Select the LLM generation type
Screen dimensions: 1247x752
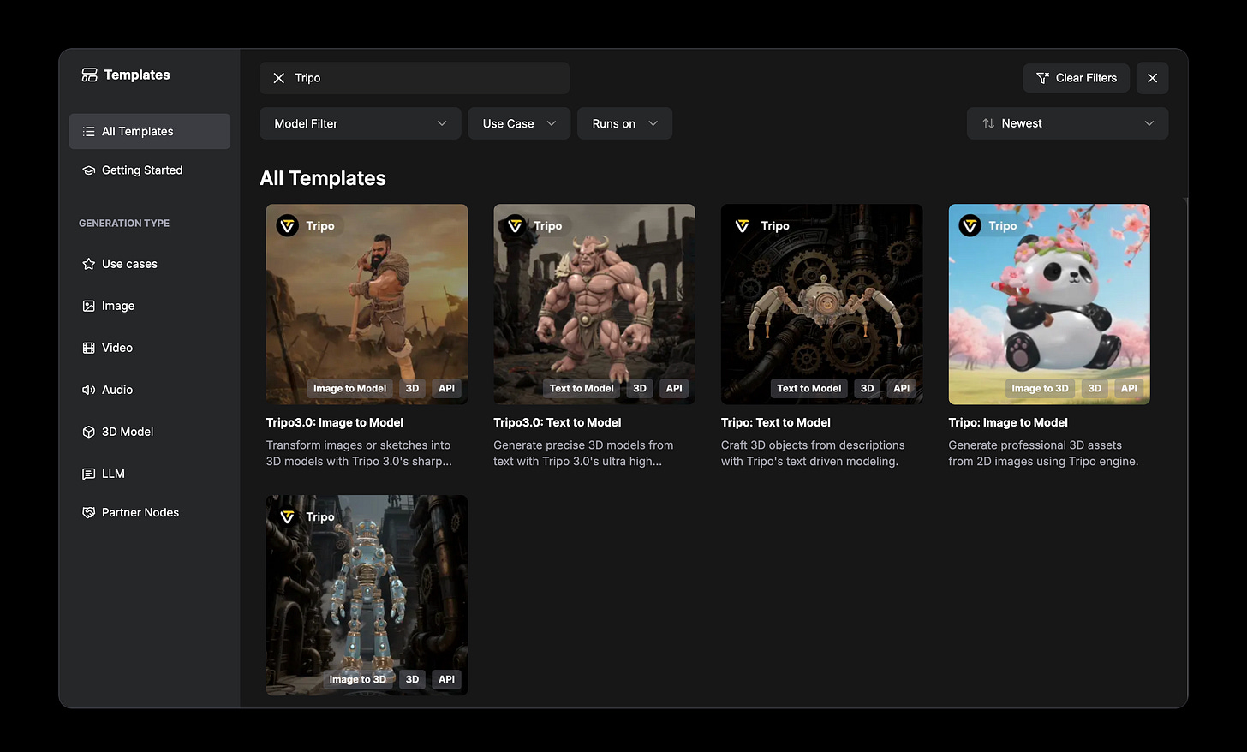coord(150,474)
